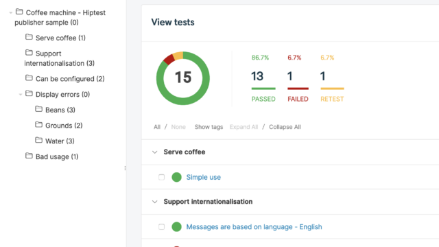Collapse the Serve coffee section chevron
439x247 pixels.
tap(155, 152)
